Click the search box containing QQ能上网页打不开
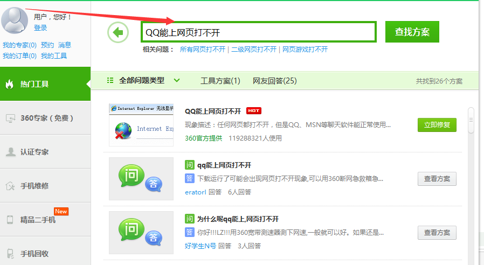The image size is (484, 265). tap(259, 32)
